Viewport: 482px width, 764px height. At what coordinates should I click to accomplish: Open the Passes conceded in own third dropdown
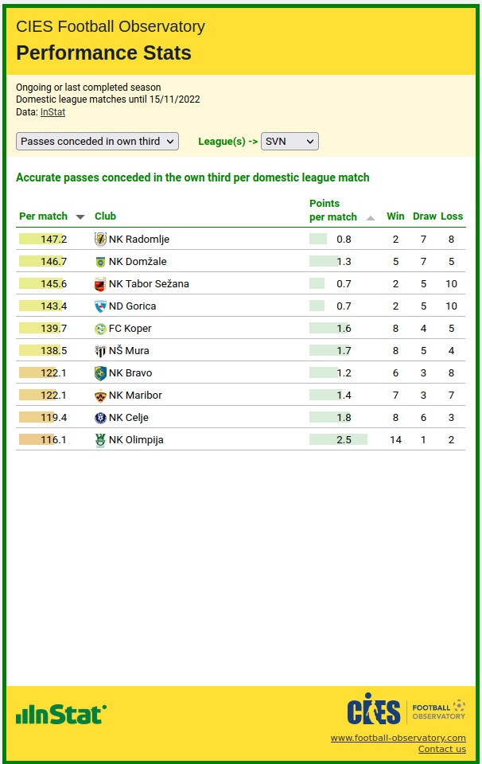(x=97, y=141)
